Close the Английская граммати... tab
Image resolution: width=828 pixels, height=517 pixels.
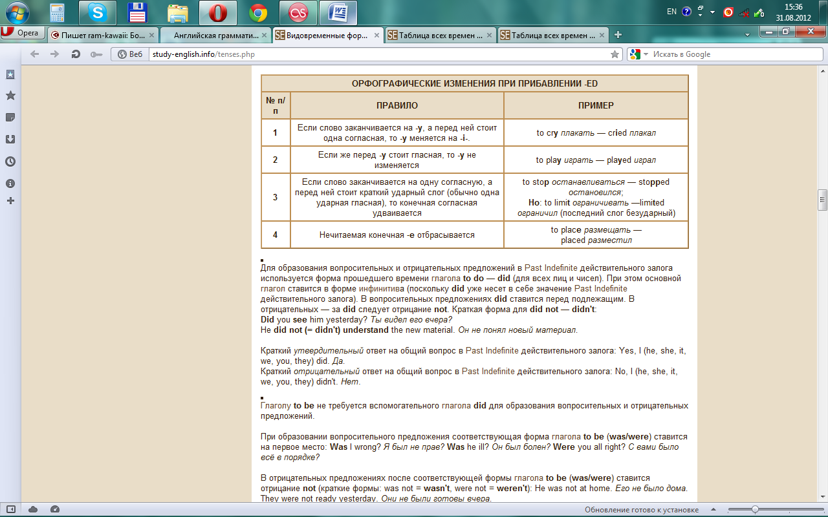pos(264,36)
